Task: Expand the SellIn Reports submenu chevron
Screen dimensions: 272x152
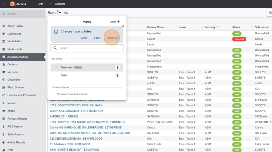Action: [43, 135]
